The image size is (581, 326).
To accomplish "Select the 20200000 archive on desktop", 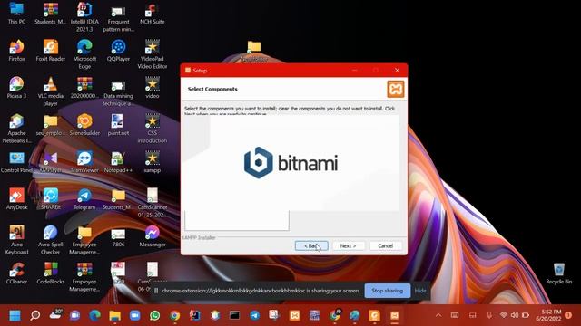I will pos(84,88).
